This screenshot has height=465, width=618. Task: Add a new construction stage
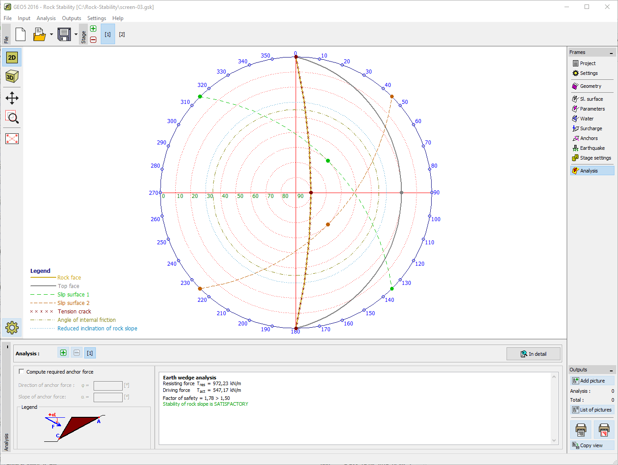pos(93,29)
